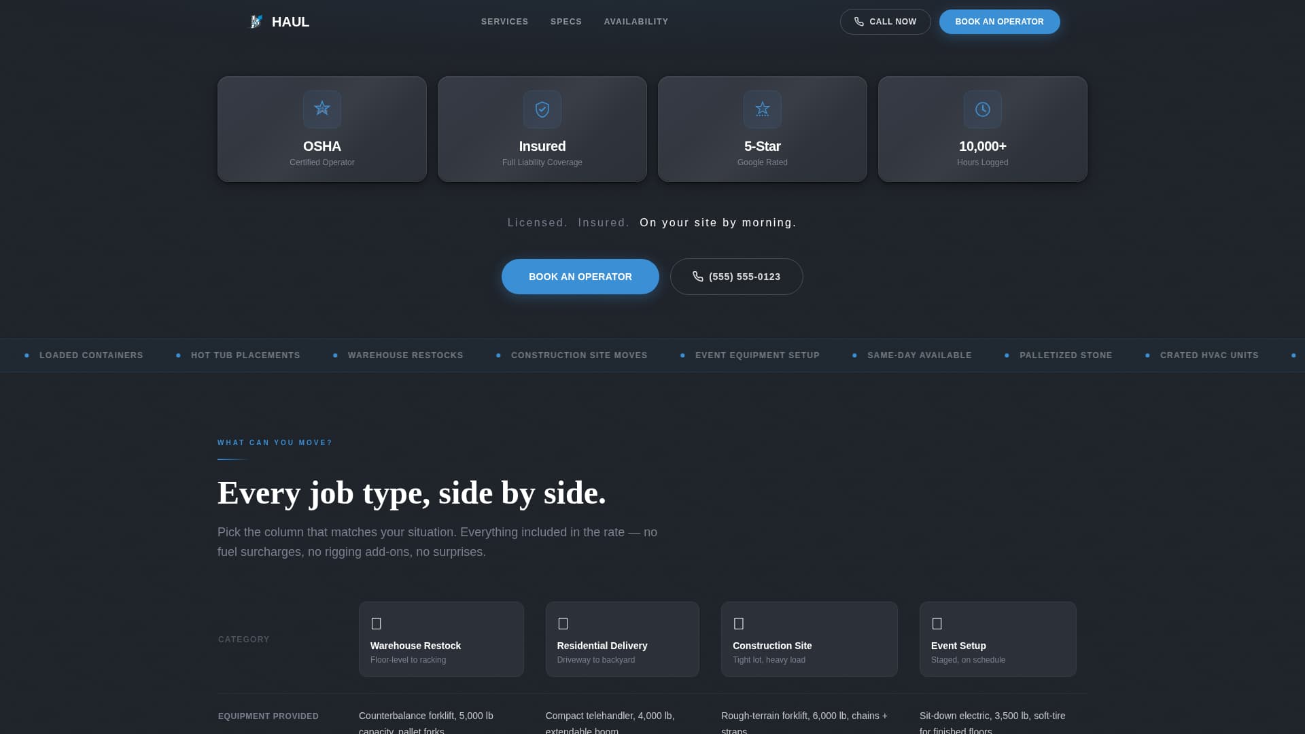1305x734 pixels.
Task: Click 'Sit-down electric, 3,500 lb' equipment text
Action: pyautogui.click(x=975, y=716)
